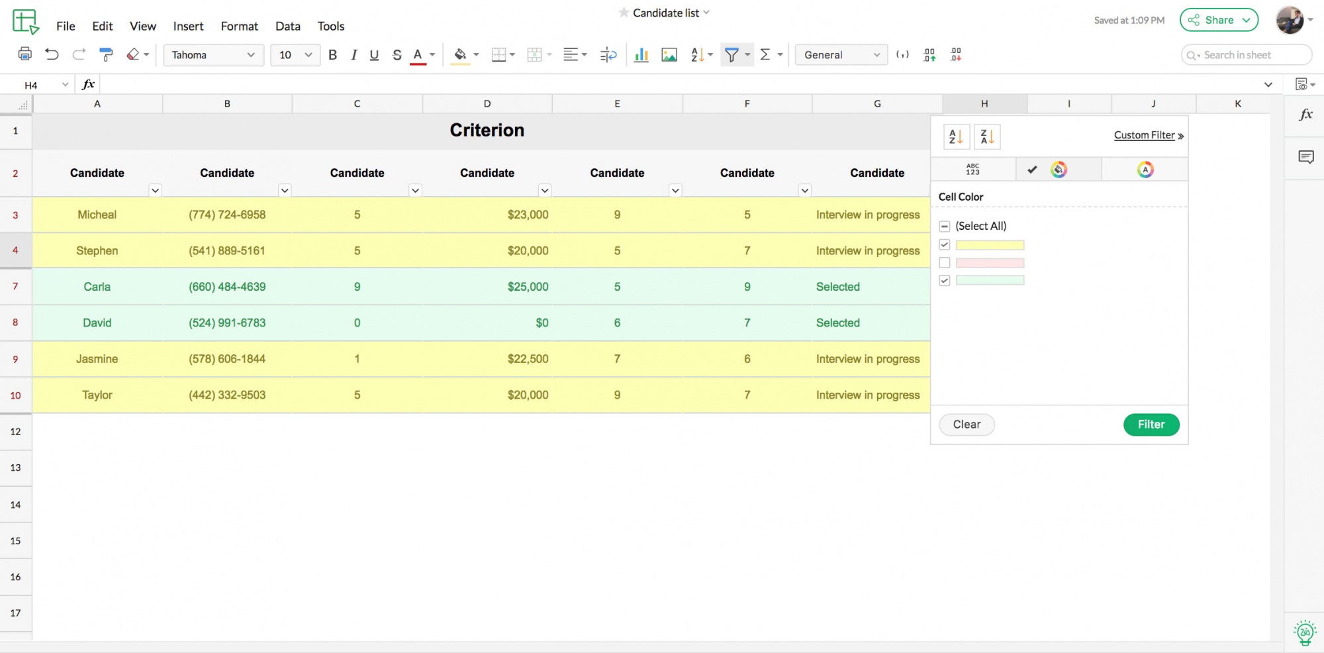Click the print icon in toolbar
Viewport: 1324px width, 653px height.
[25, 54]
